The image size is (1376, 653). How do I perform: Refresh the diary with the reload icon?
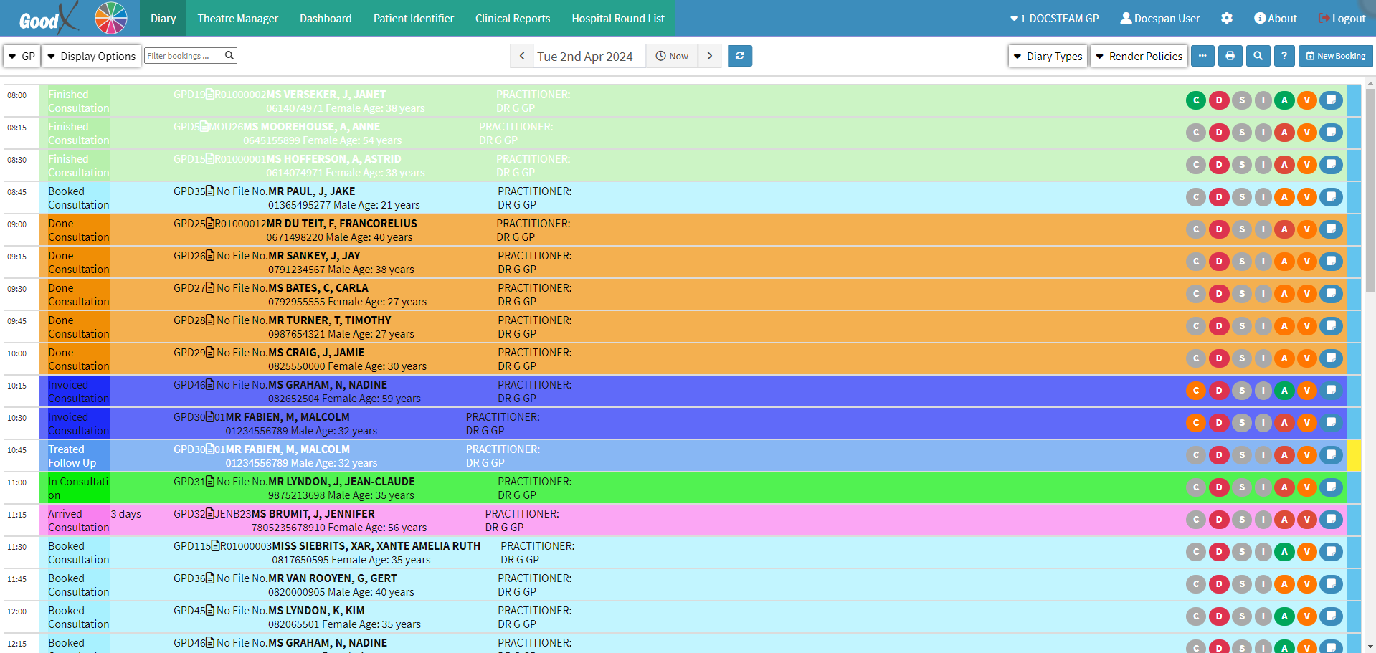pyautogui.click(x=739, y=56)
